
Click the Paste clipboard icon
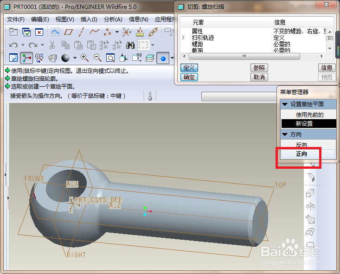pyautogui.click(x=78, y=45)
